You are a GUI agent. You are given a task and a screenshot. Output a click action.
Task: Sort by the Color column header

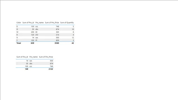[x=19, y=22]
